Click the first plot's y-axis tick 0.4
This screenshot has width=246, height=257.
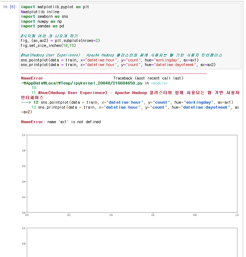click(24, 182)
